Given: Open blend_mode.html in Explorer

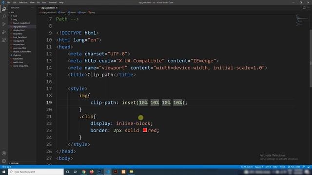Looking at the screenshot, I should coord(21,23).
